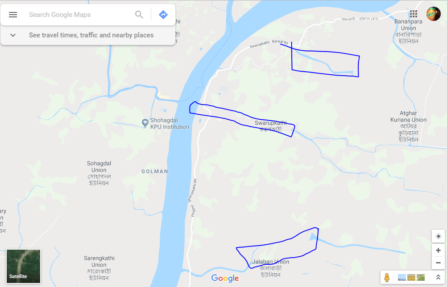Open directions with blue arrow icon
Screen dimensions: 447x287
click(163, 15)
